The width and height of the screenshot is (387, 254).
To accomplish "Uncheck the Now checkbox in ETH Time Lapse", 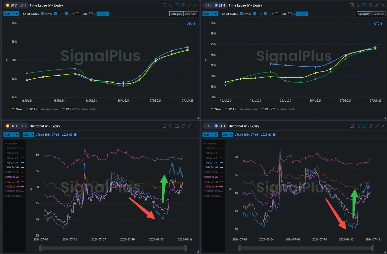I will tap(242, 14).
